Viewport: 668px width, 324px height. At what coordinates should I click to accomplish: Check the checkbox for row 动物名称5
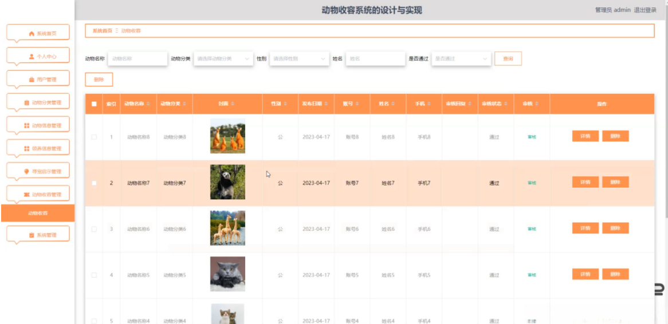click(x=94, y=275)
